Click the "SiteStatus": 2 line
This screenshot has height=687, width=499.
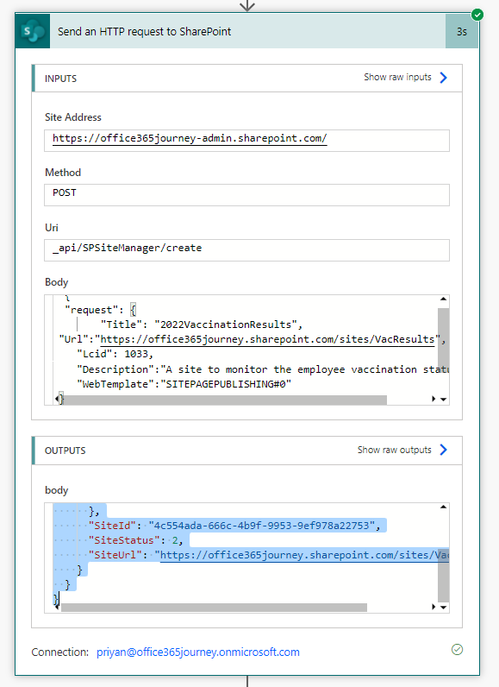[135, 540]
